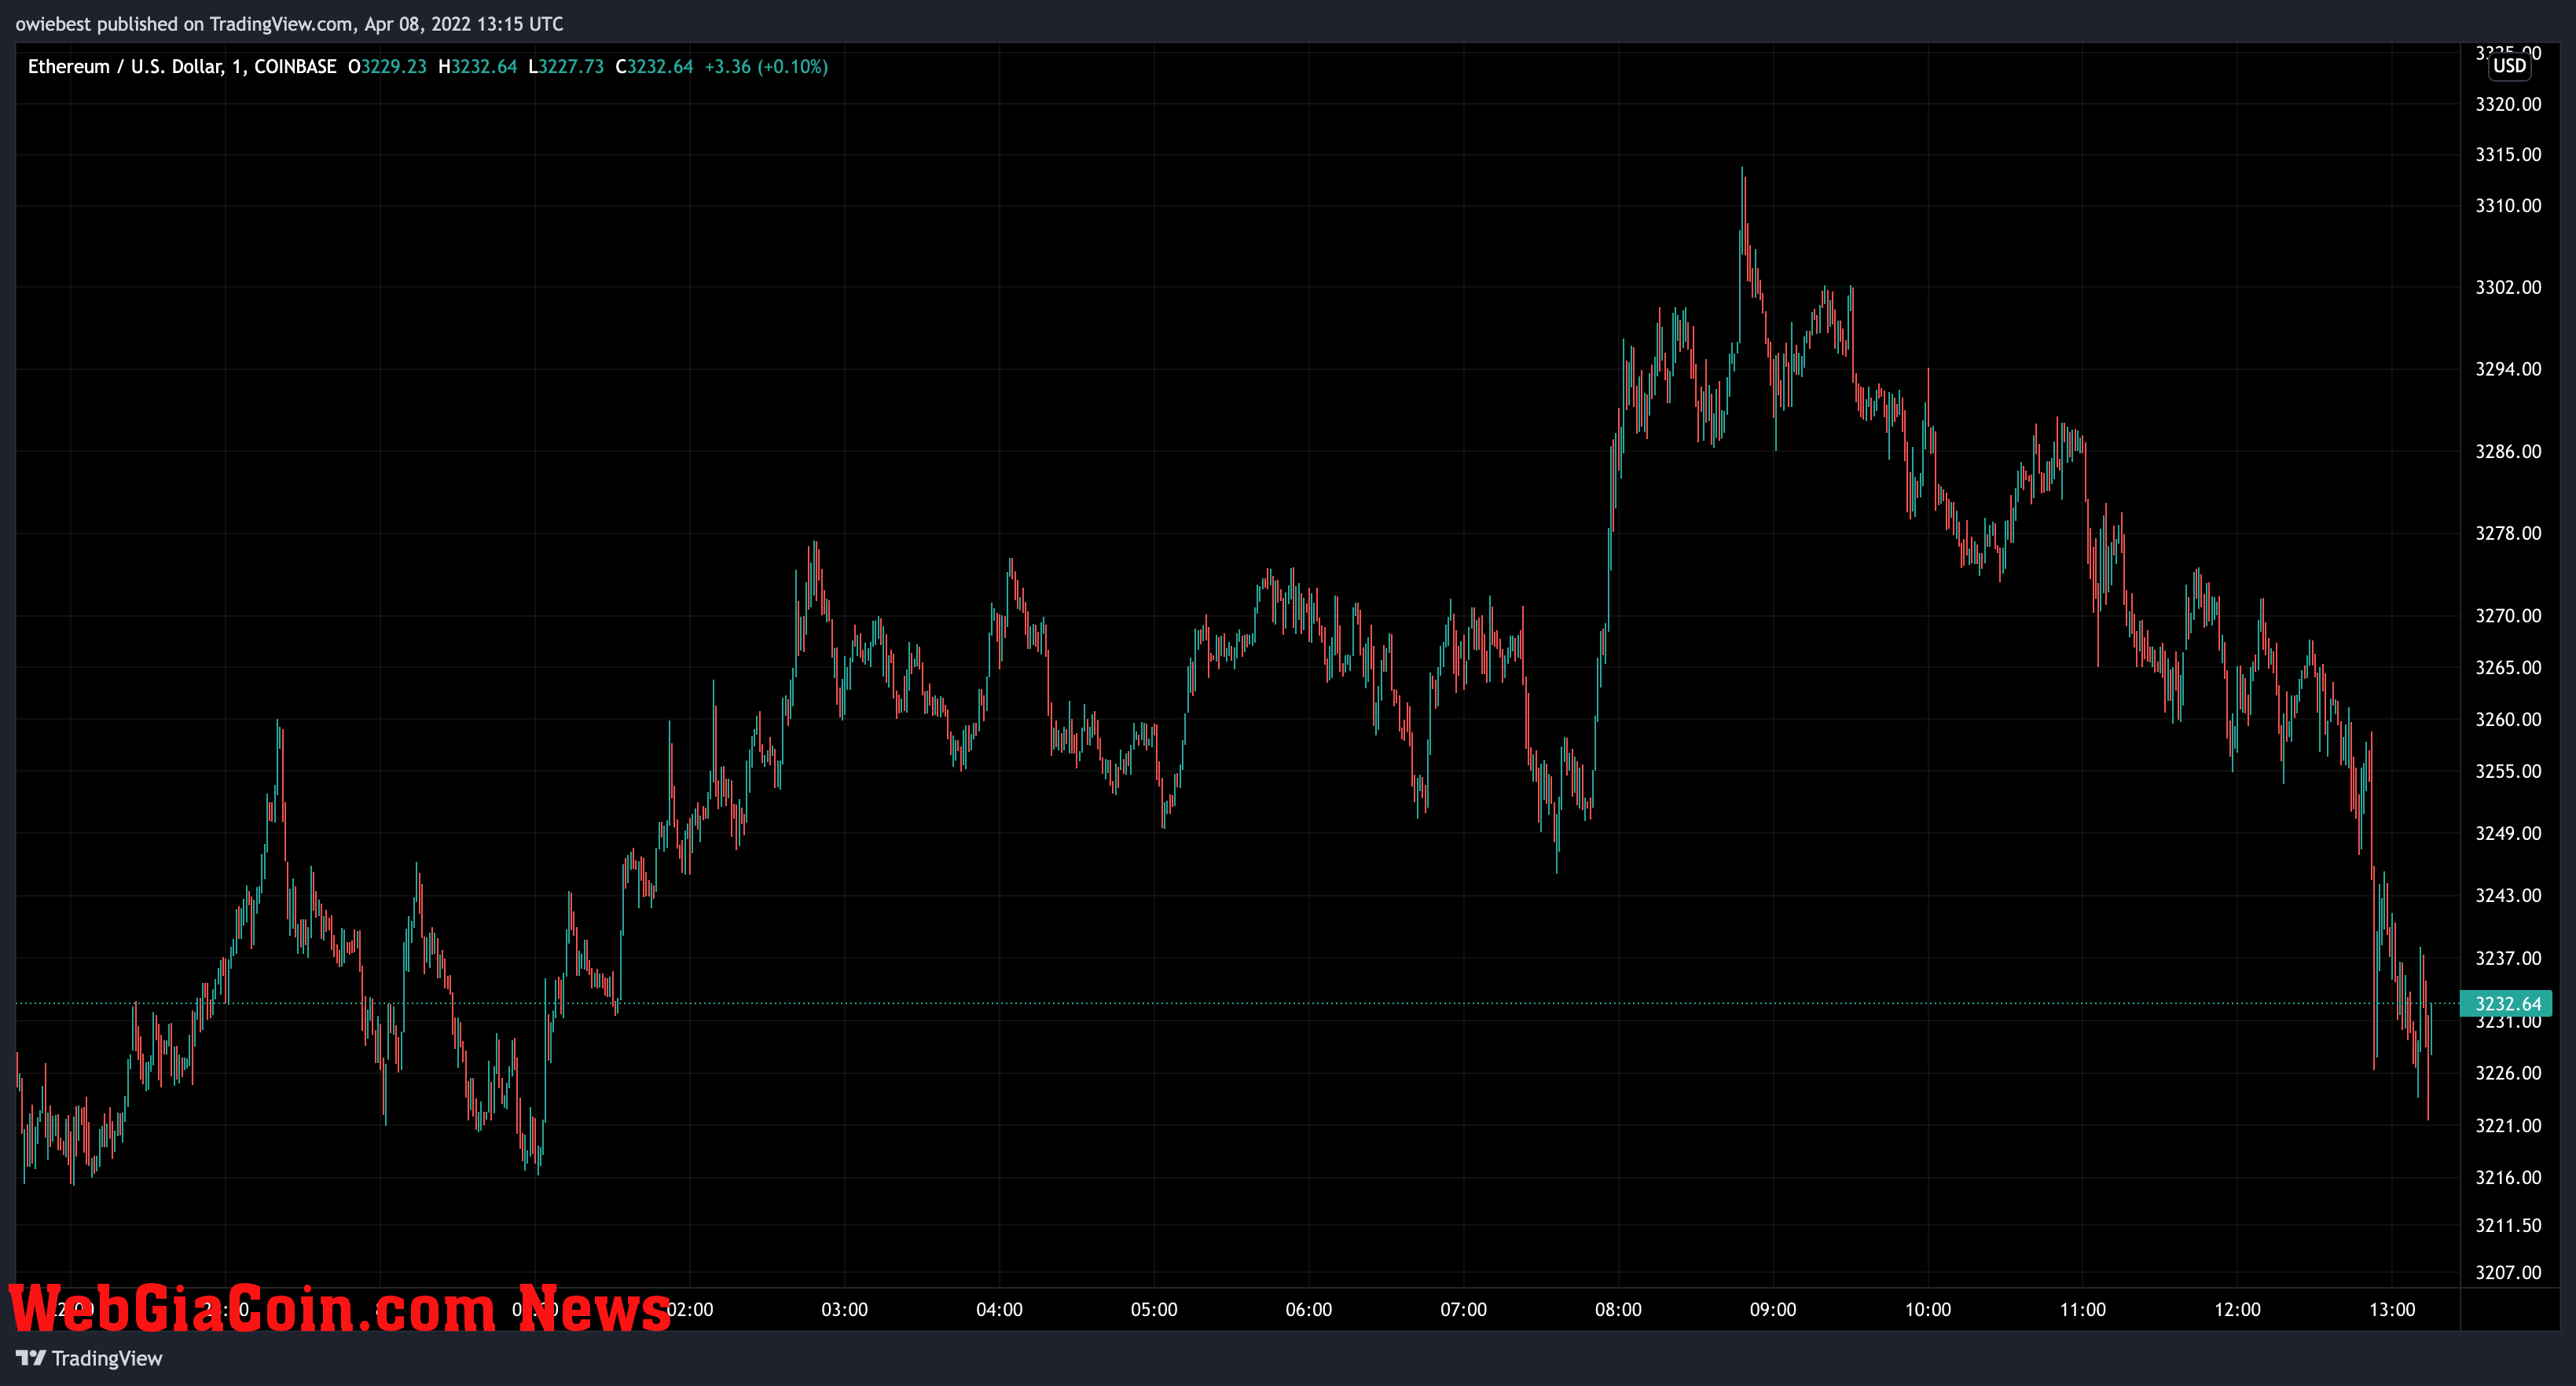Click the 3265.00 price axis label

click(2508, 667)
